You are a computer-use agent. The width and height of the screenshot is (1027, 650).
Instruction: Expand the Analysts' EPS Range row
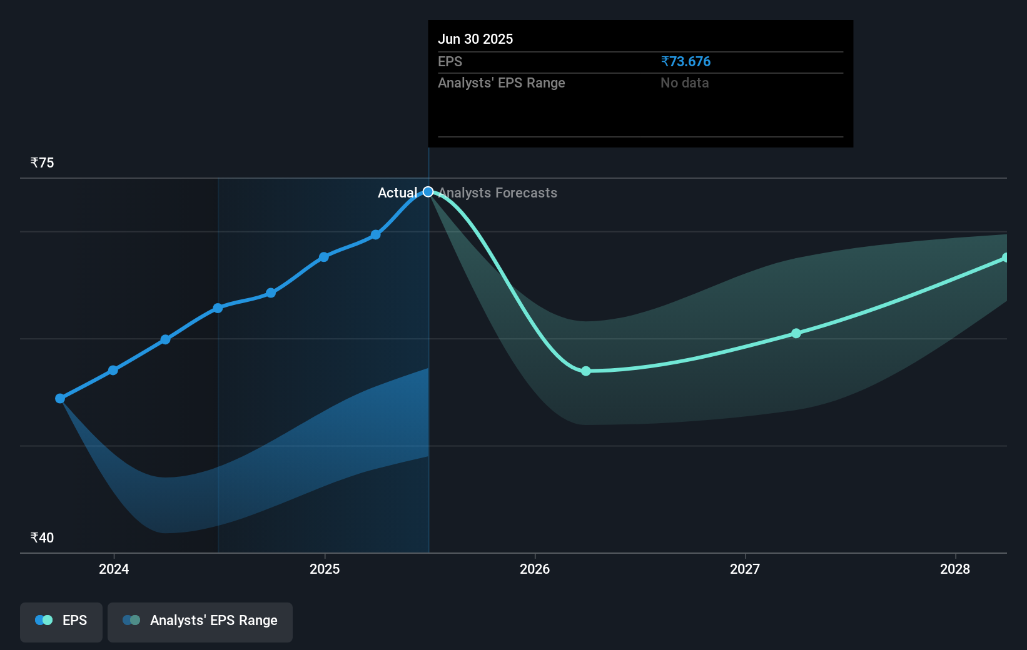[501, 82]
